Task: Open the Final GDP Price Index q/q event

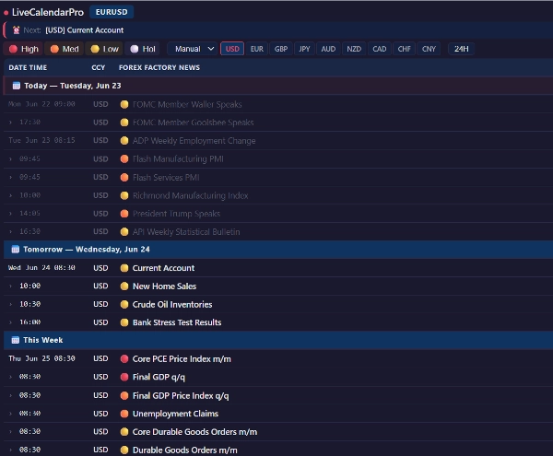Action: click(181, 396)
